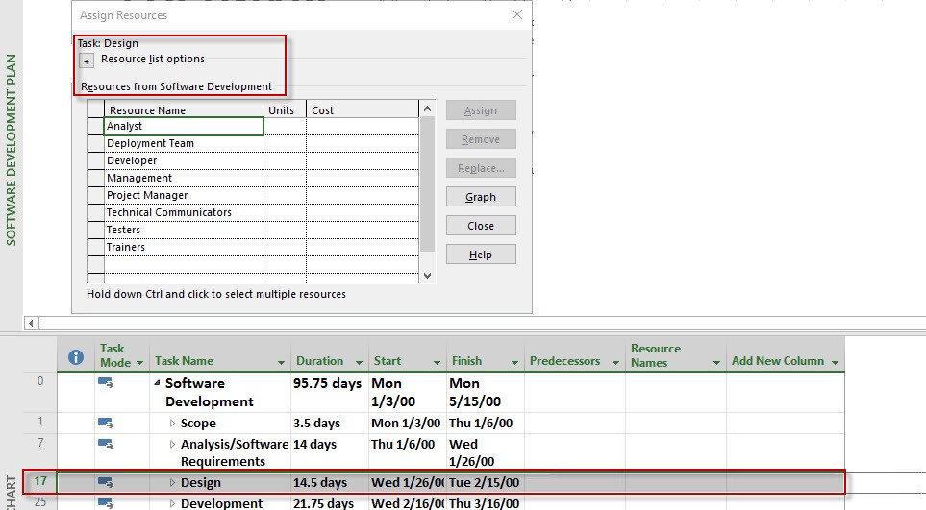Click the Thu 1/6/00 finish date for Scope
This screenshot has width=926, height=510.
[x=485, y=424]
